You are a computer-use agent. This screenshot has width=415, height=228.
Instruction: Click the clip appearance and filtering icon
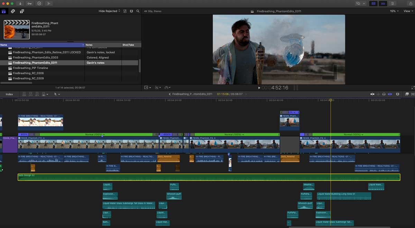[x=125, y=11]
